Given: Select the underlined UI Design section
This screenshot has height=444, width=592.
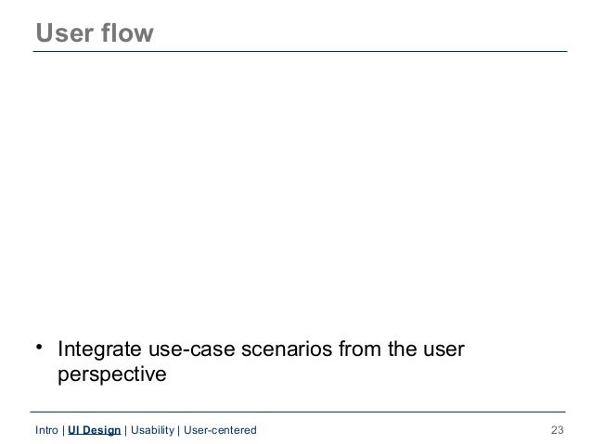Looking at the screenshot, I should (94, 430).
